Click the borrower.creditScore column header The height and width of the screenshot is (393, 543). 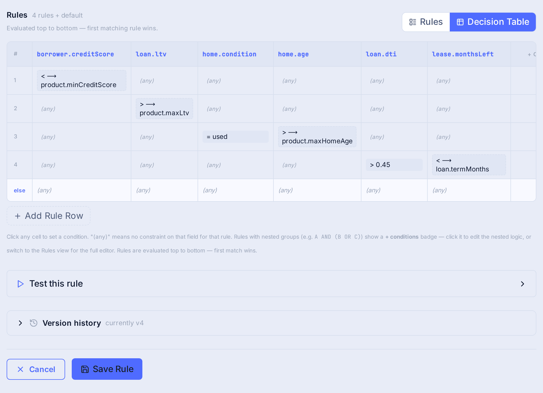pos(75,54)
